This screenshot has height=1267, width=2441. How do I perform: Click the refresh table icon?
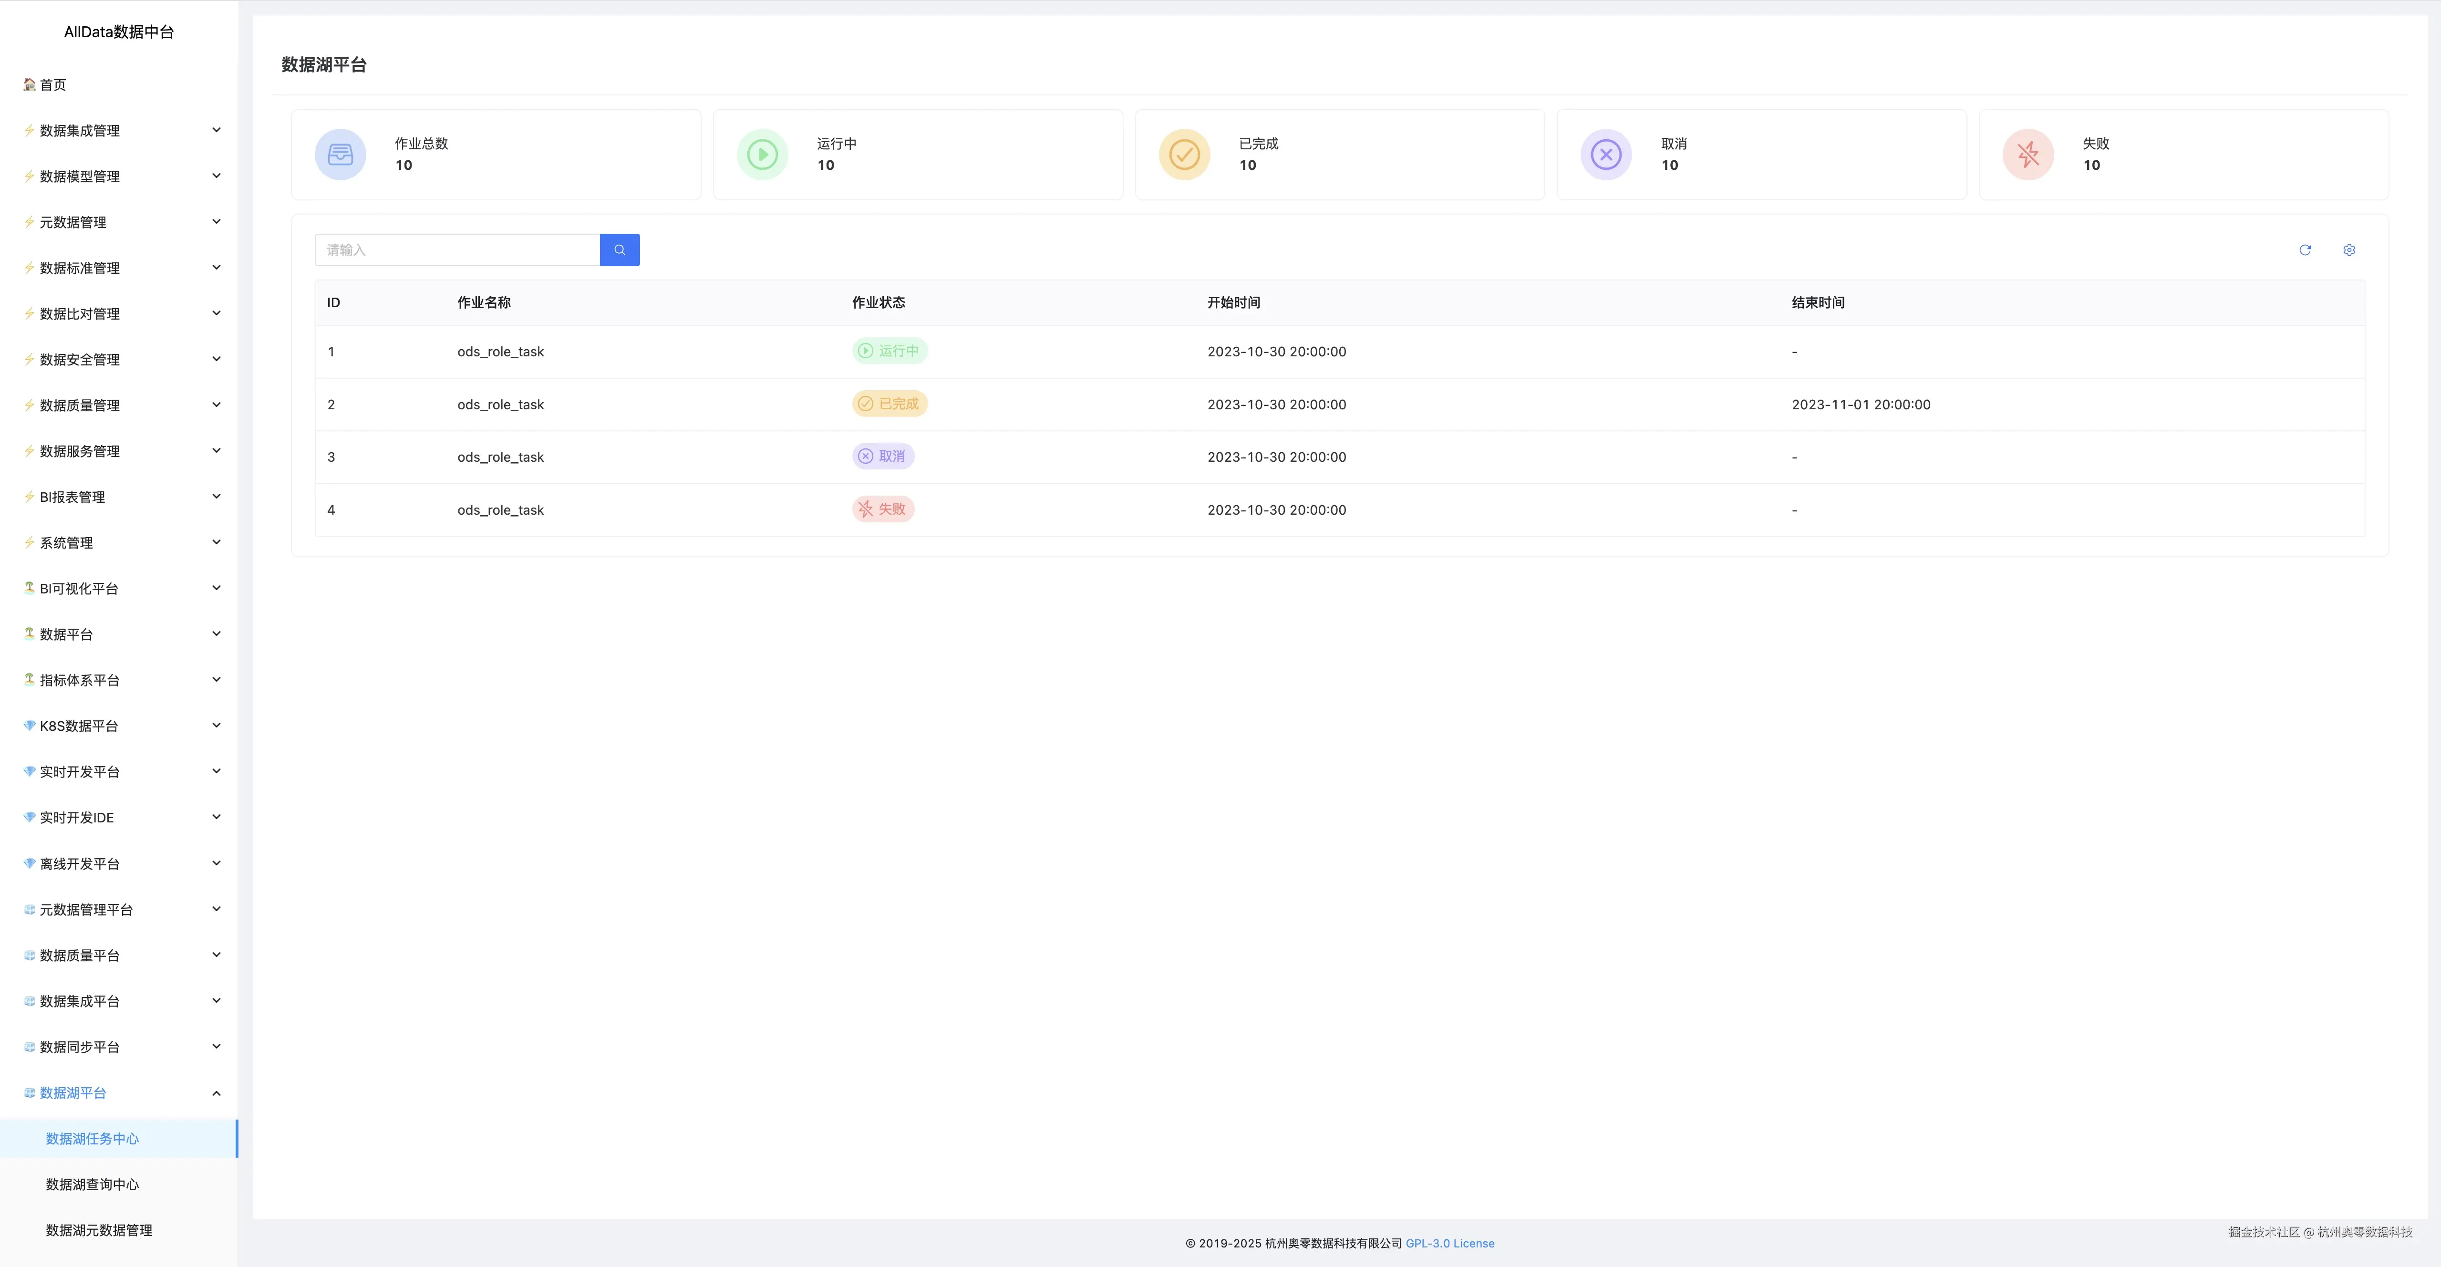pyautogui.click(x=2305, y=250)
